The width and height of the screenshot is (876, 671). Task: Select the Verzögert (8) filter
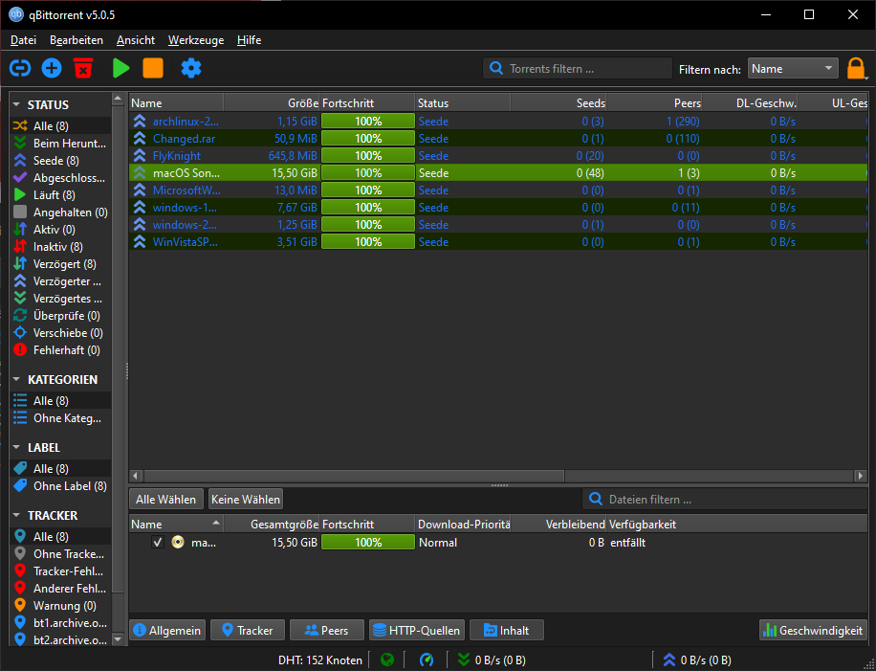[x=60, y=264]
